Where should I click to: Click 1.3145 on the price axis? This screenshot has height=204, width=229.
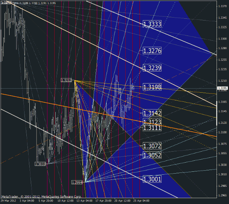point(222,111)
